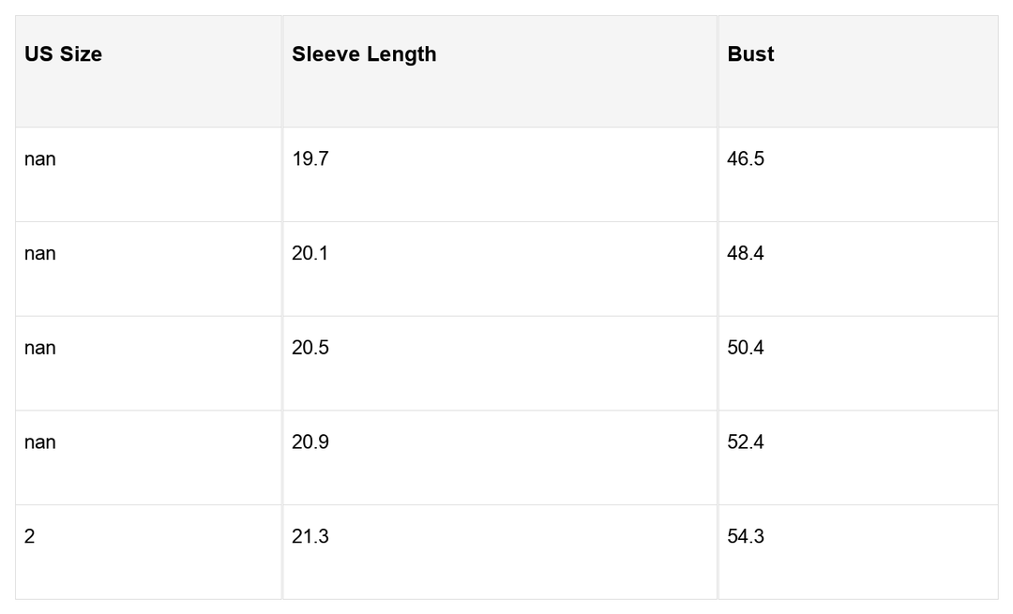Select the 46.5 bust cell

(x=746, y=159)
